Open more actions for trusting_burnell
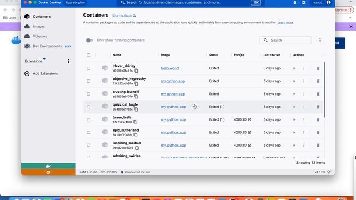This screenshot has height=200, width=356. pyautogui.click(x=303, y=94)
